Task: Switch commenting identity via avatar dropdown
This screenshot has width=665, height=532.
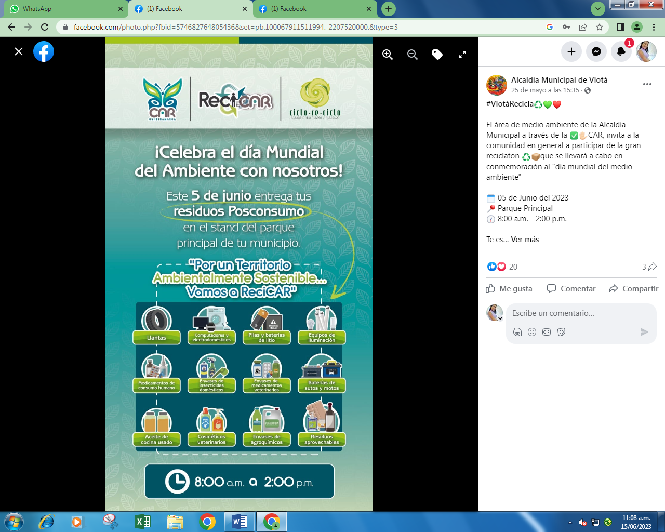Action: click(x=495, y=313)
